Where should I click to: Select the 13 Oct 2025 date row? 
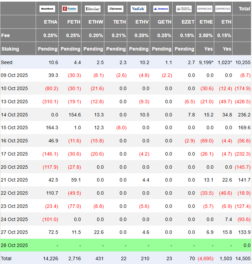pyautogui.click(x=14, y=102)
